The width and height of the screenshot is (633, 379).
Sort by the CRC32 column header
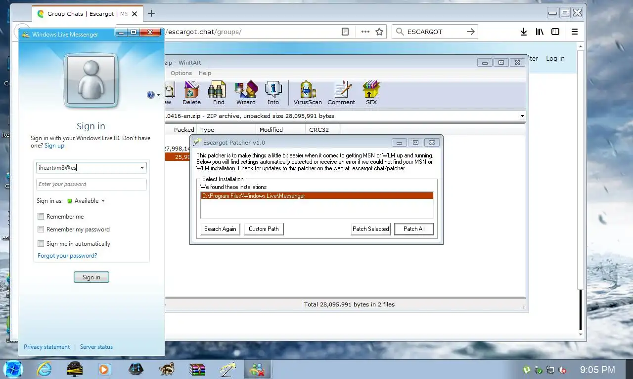pos(323,130)
